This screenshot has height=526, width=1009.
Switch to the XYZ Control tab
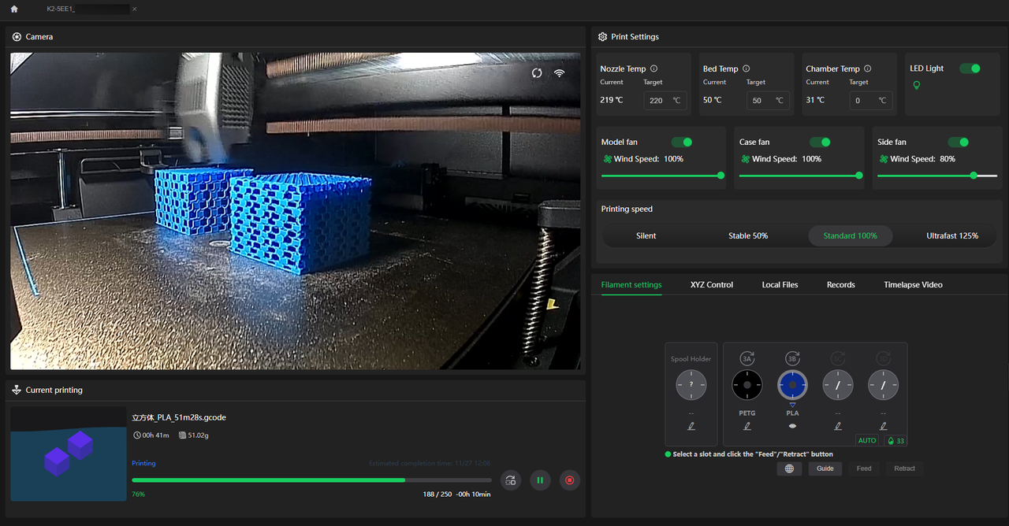tap(711, 285)
